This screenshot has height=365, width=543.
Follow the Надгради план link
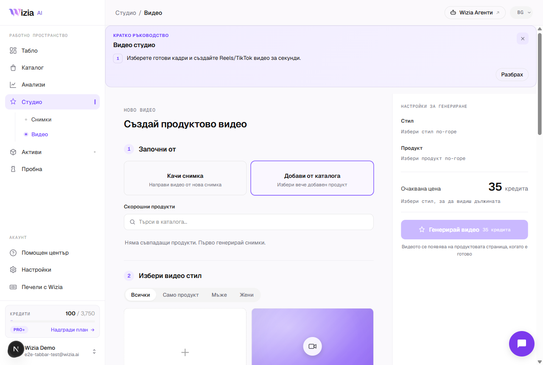point(73,329)
